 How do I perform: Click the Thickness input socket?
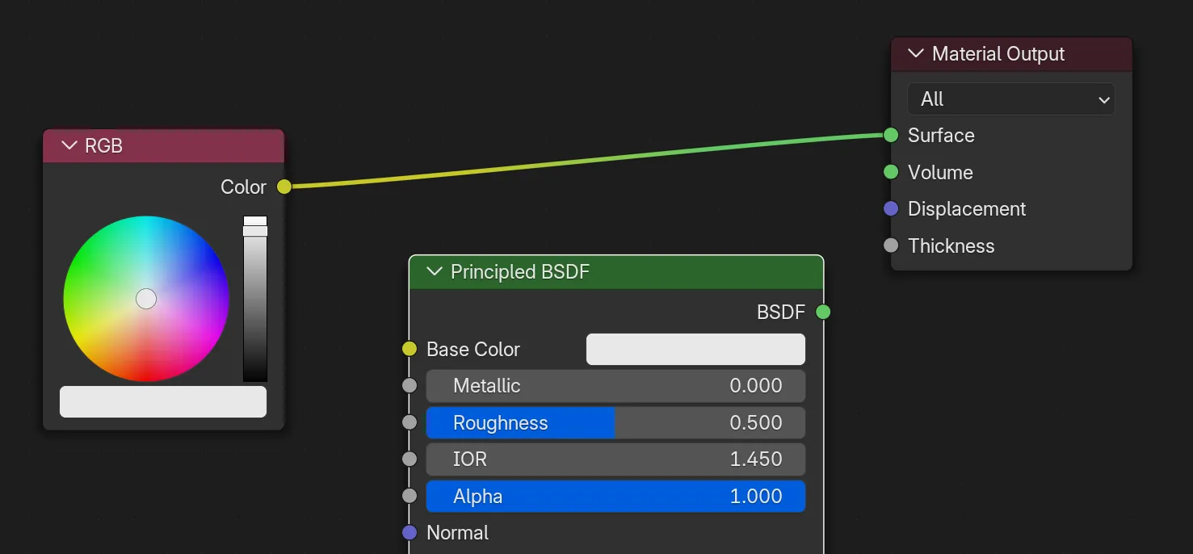[x=892, y=246]
